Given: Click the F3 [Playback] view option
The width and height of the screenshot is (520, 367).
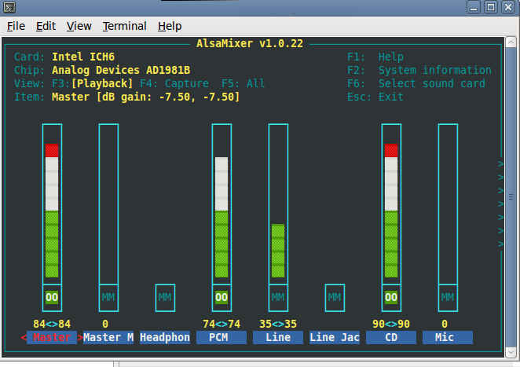Looking at the screenshot, I should [x=92, y=83].
